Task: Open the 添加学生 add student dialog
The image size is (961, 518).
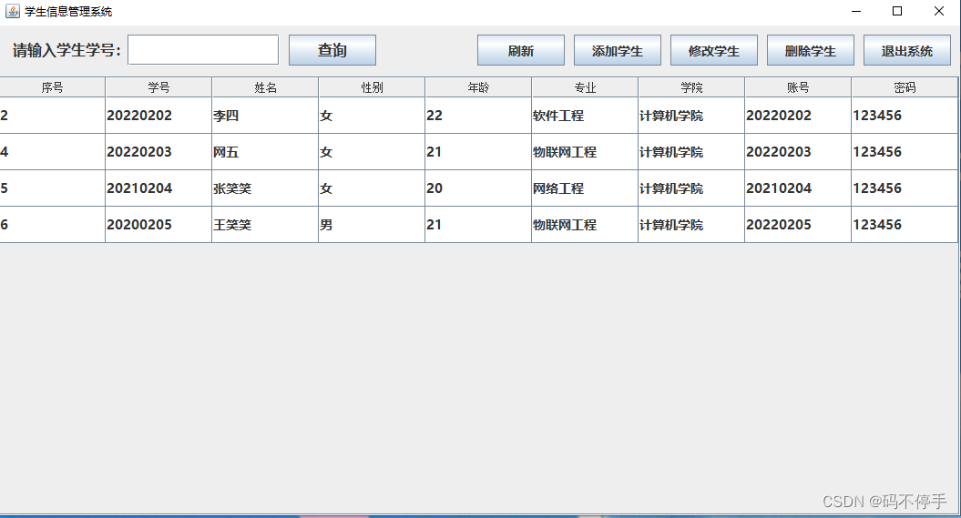Action: pyautogui.click(x=618, y=50)
